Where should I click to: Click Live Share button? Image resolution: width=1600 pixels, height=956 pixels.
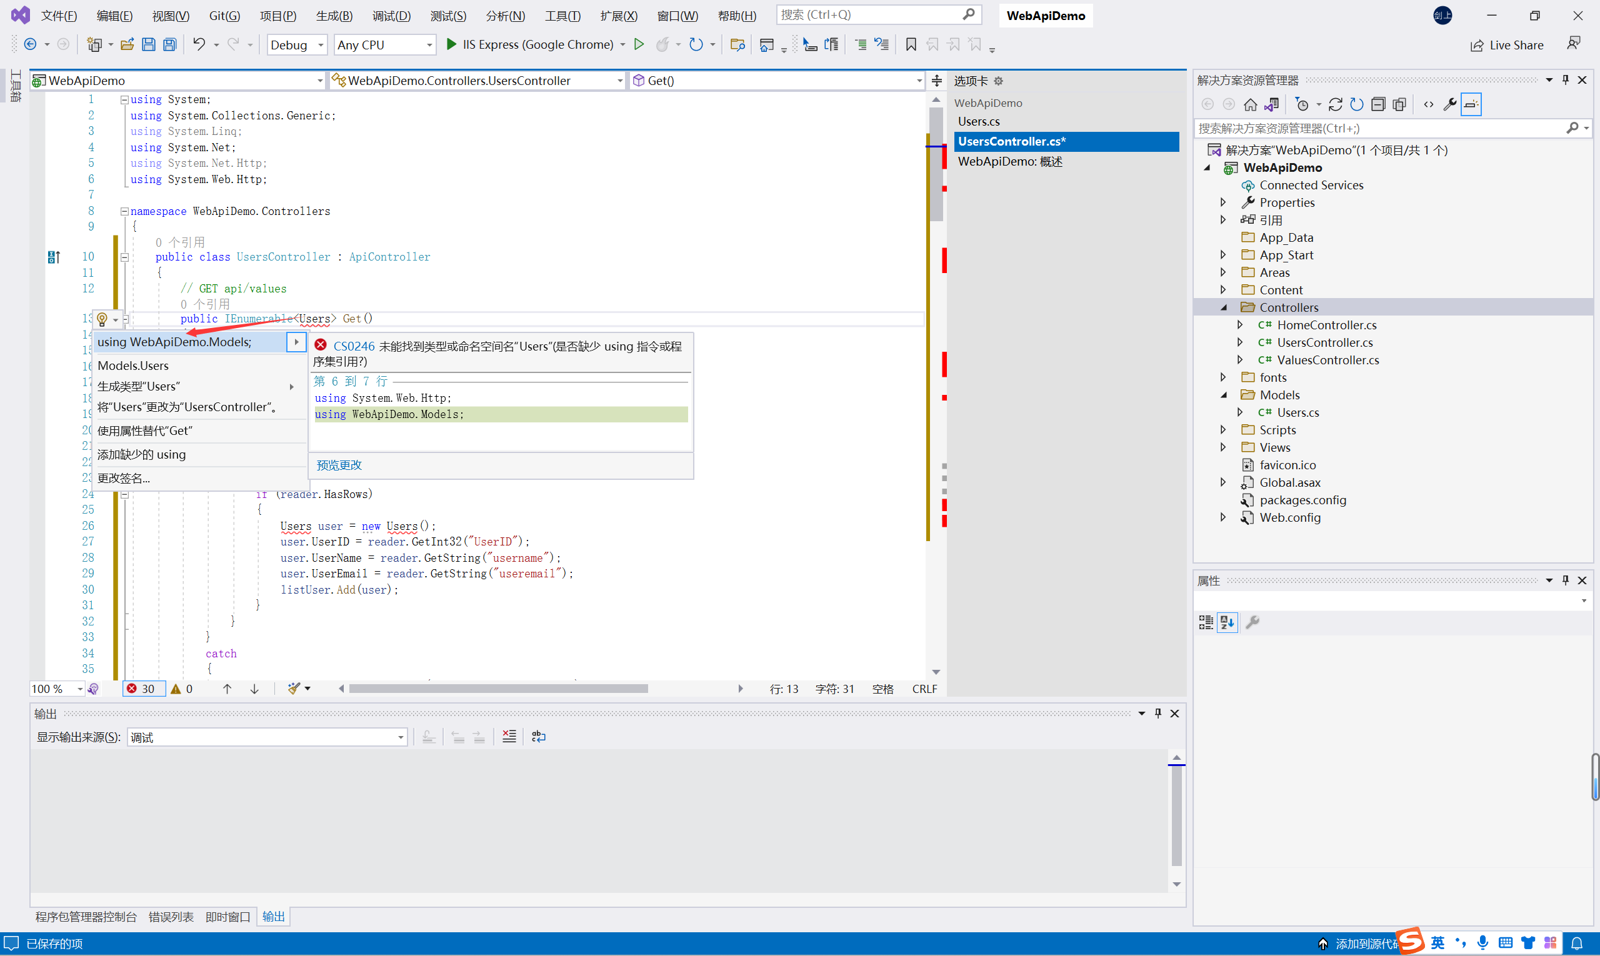(x=1507, y=45)
